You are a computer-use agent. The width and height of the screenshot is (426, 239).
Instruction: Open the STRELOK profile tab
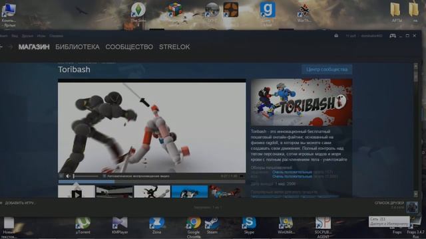[x=174, y=47]
